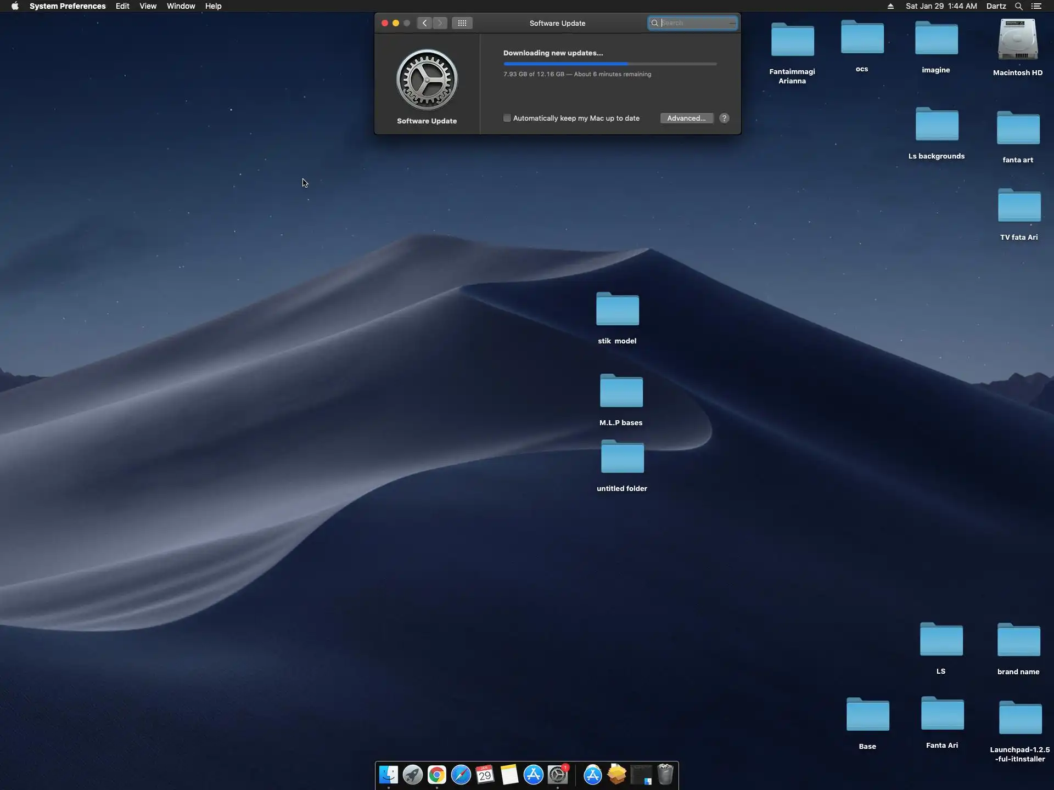Click the Advanced... button

click(686, 118)
